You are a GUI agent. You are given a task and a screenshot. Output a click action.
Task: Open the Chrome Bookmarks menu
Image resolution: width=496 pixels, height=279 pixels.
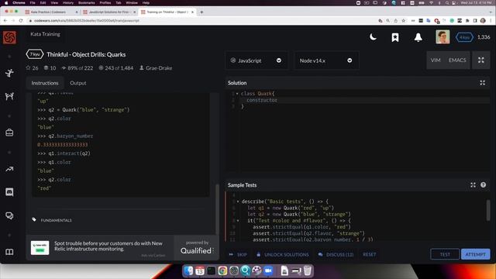tap(86, 2)
